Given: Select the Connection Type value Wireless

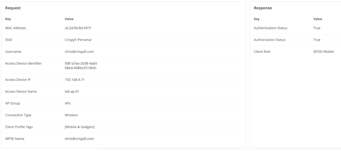Looking at the screenshot, I should click(x=71, y=115).
